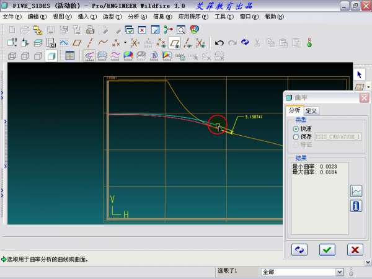This screenshot has width=372, height=279.
Task: Open the 文件(F) menu
Action: click(12, 17)
